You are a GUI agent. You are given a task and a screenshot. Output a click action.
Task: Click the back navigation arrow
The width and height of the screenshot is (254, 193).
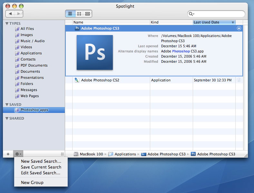click(10, 14)
